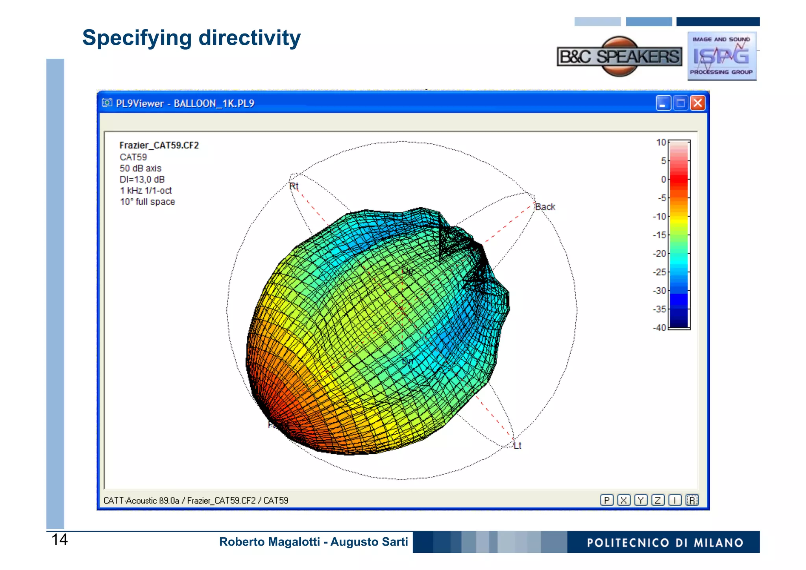Click the '-40' scale label
Viewport: 806px width, 570px height.
[x=659, y=328]
